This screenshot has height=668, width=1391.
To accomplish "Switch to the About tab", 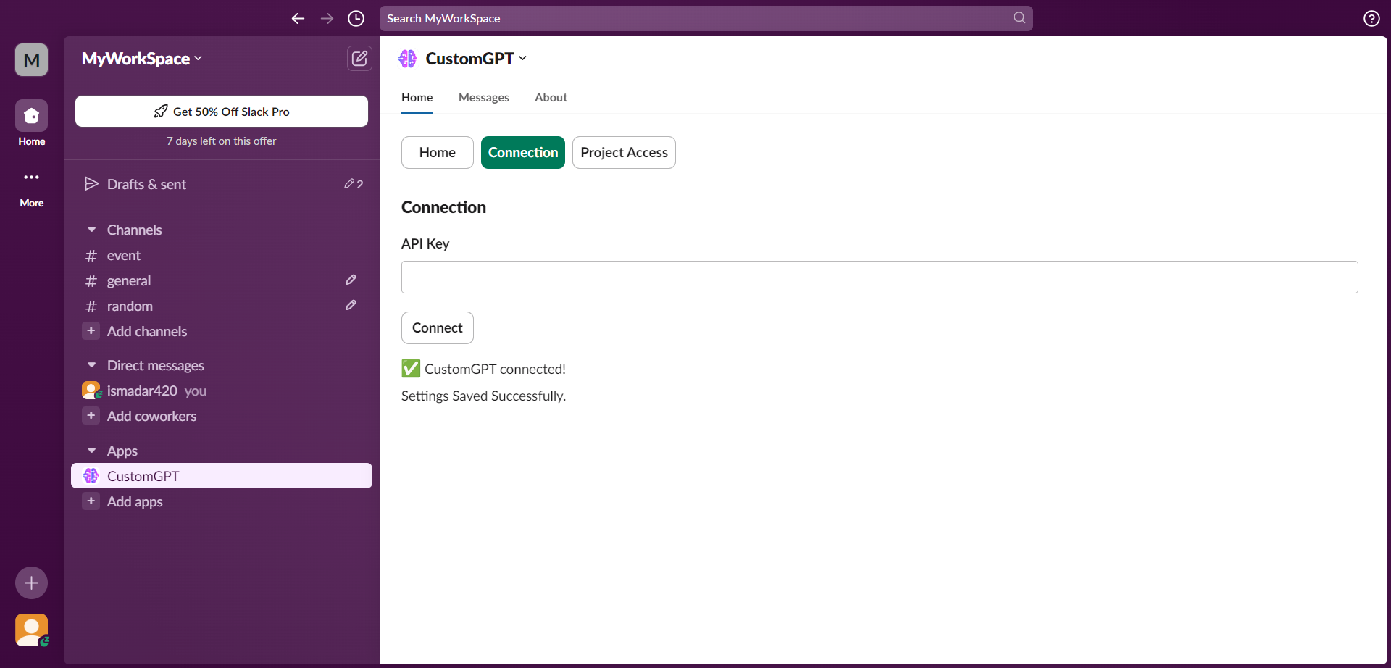I will [x=551, y=97].
